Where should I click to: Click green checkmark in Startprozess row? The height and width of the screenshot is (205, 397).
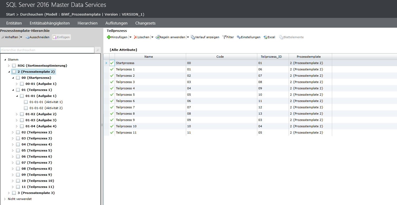coord(112,63)
